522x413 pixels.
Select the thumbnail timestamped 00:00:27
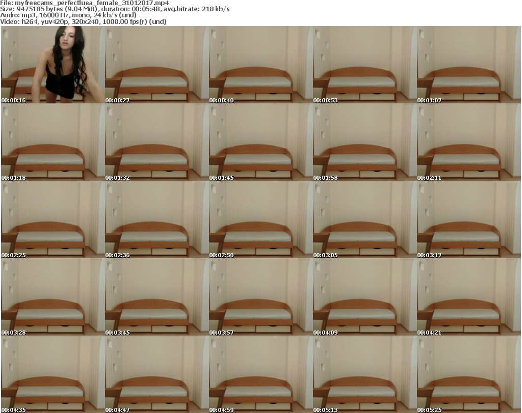(x=157, y=65)
